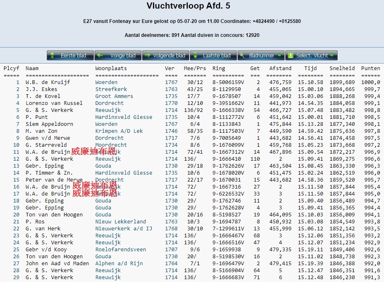
Task: Click the club number 1764 link
Action: 171,264
